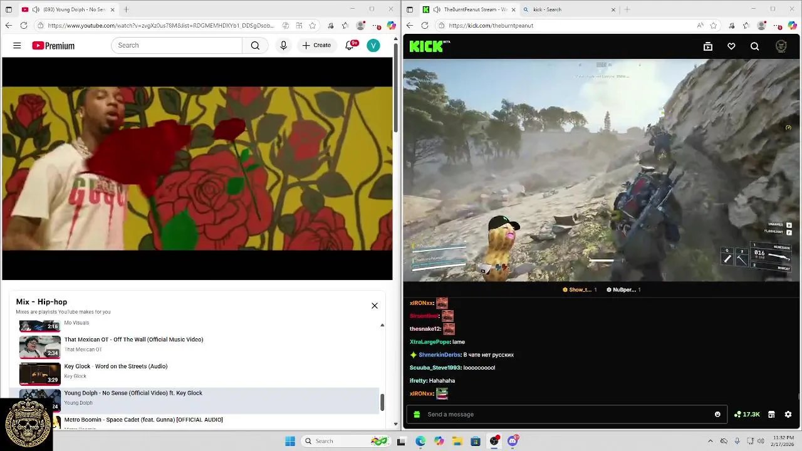Go to the YouTube Premium home logo
This screenshot has width=802, height=451.
(x=53, y=46)
